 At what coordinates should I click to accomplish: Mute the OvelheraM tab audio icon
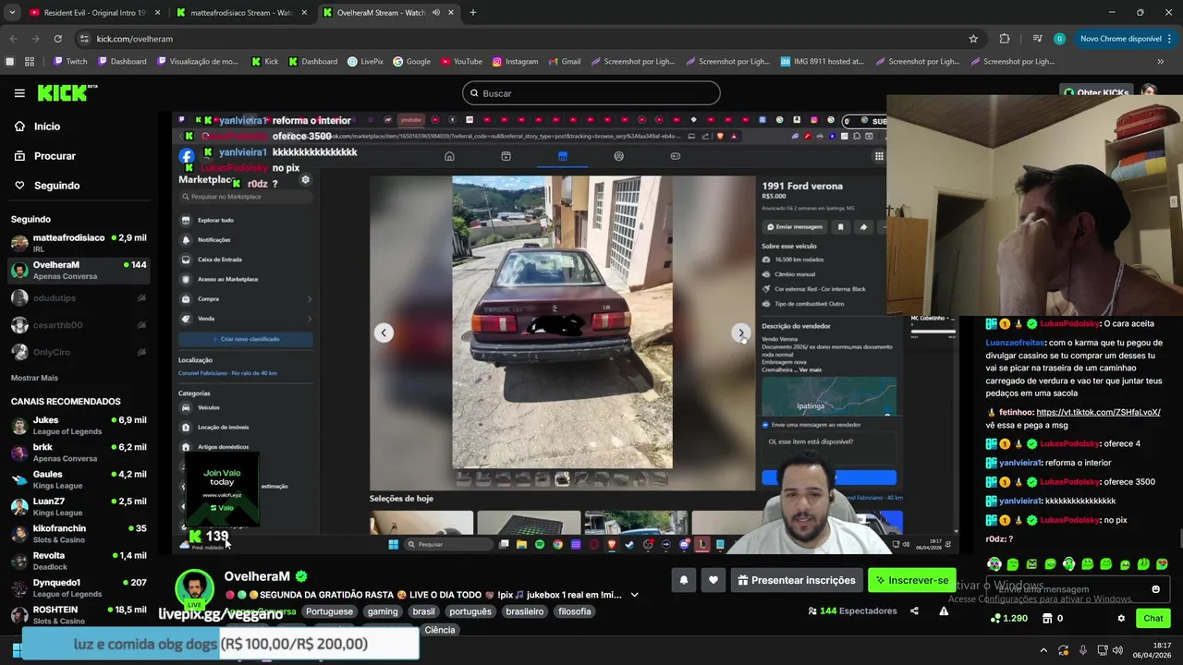436,13
